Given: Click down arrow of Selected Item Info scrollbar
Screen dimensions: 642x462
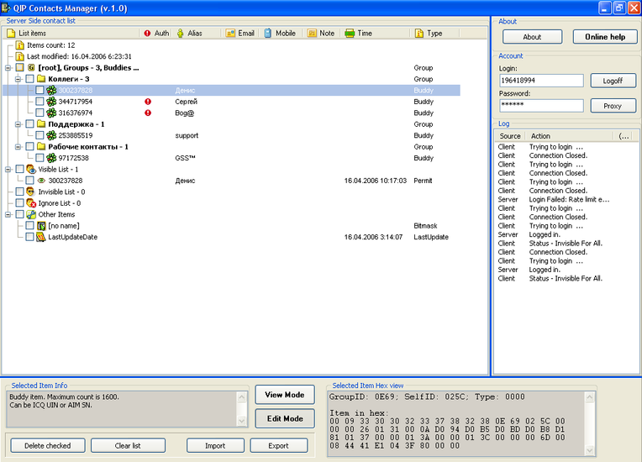Looking at the screenshot, I should (x=241, y=421).
